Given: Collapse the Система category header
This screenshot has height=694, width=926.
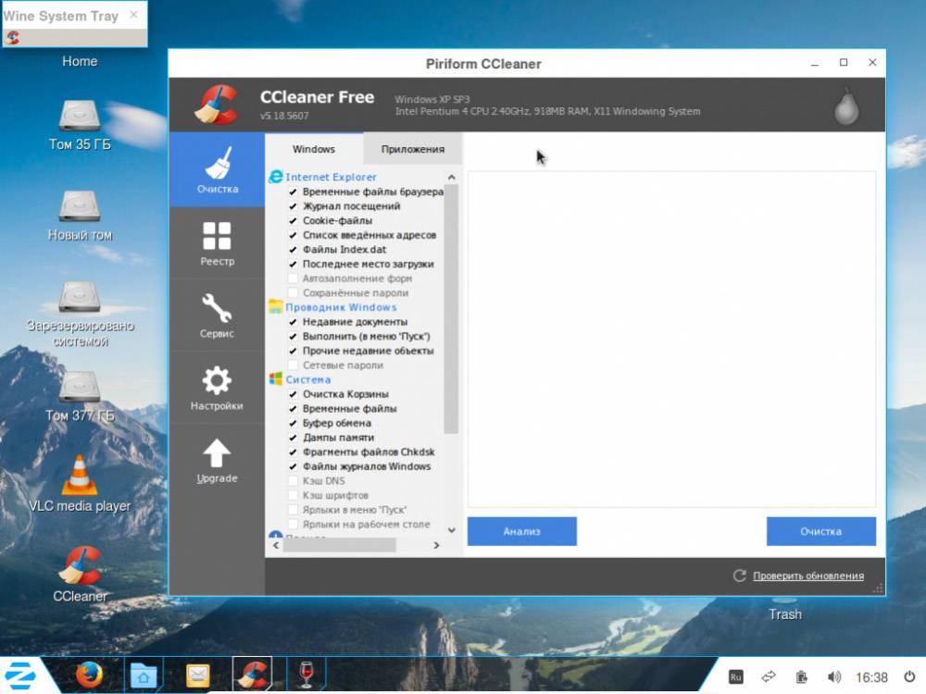Looking at the screenshot, I should pyautogui.click(x=307, y=379).
